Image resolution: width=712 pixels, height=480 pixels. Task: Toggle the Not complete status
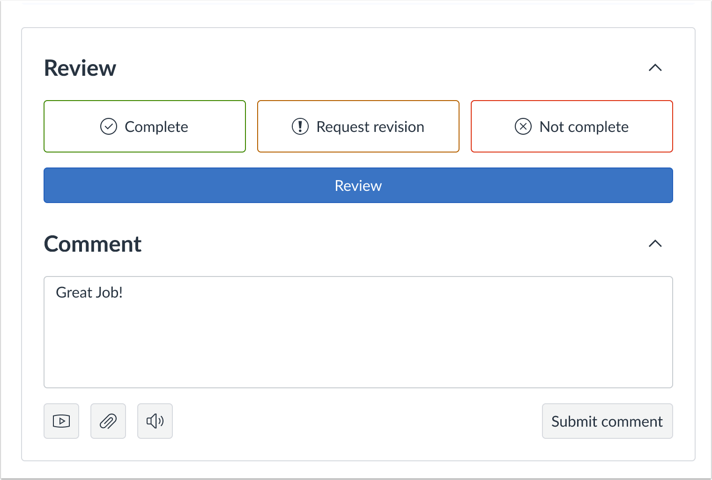pyautogui.click(x=571, y=126)
